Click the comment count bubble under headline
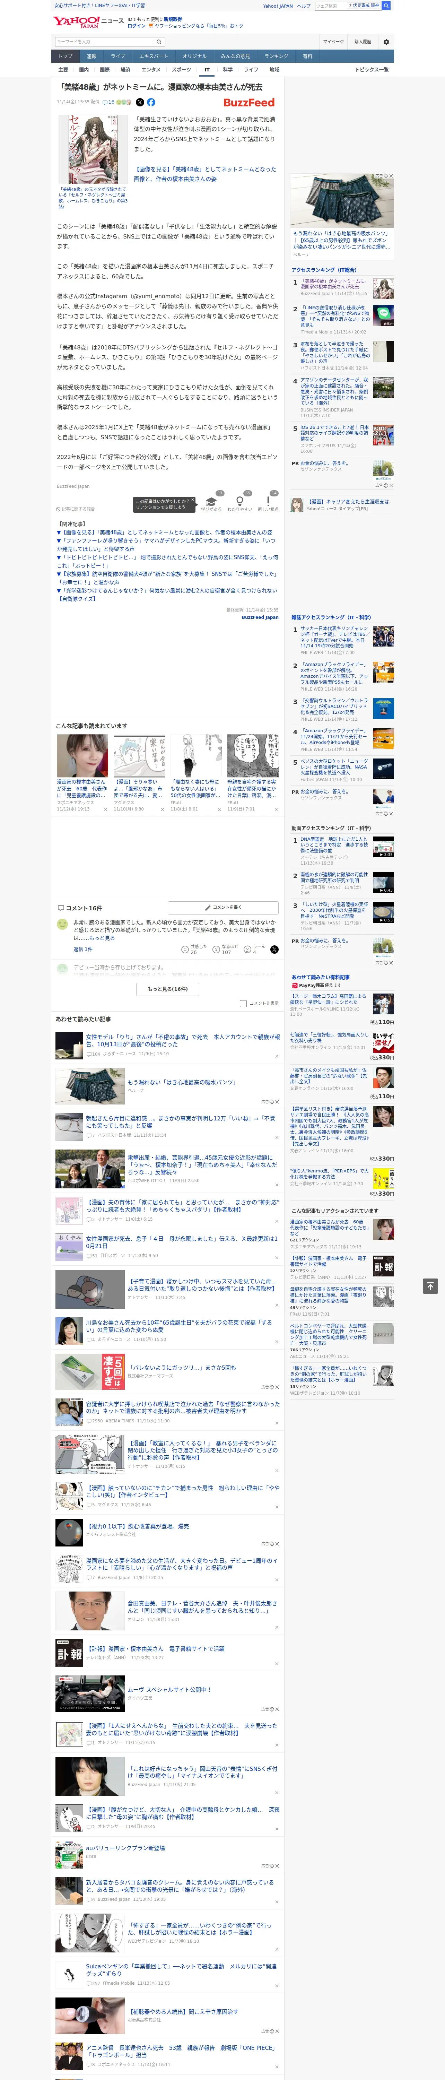The image size is (445, 2080). (108, 103)
